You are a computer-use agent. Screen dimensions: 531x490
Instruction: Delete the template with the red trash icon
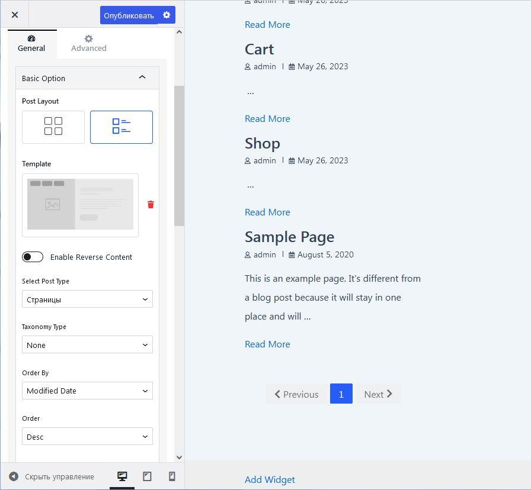(x=151, y=204)
